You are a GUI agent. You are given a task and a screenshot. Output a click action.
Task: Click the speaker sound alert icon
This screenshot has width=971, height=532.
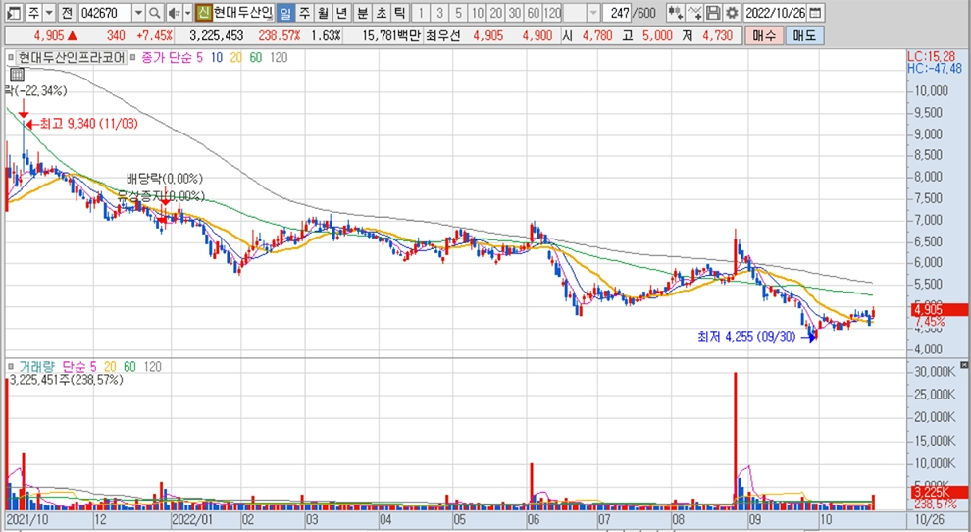click(175, 13)
